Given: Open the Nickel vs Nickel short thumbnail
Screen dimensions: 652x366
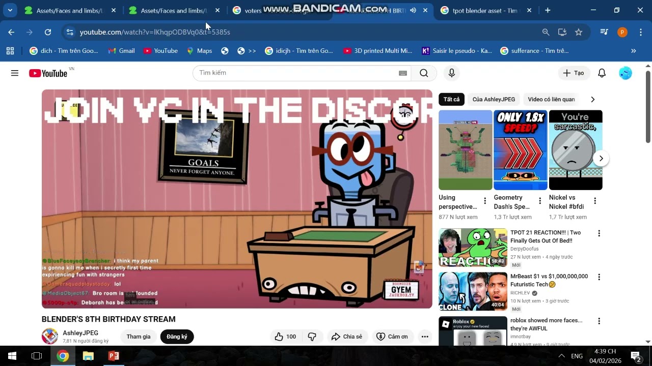Looking at the screenshot, I should pyautogui.click(x=576, y=150).
